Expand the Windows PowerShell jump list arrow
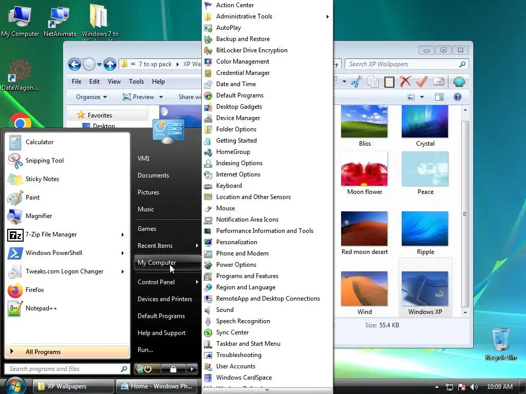This screenshot has height=394, width=526. (123, 253)
